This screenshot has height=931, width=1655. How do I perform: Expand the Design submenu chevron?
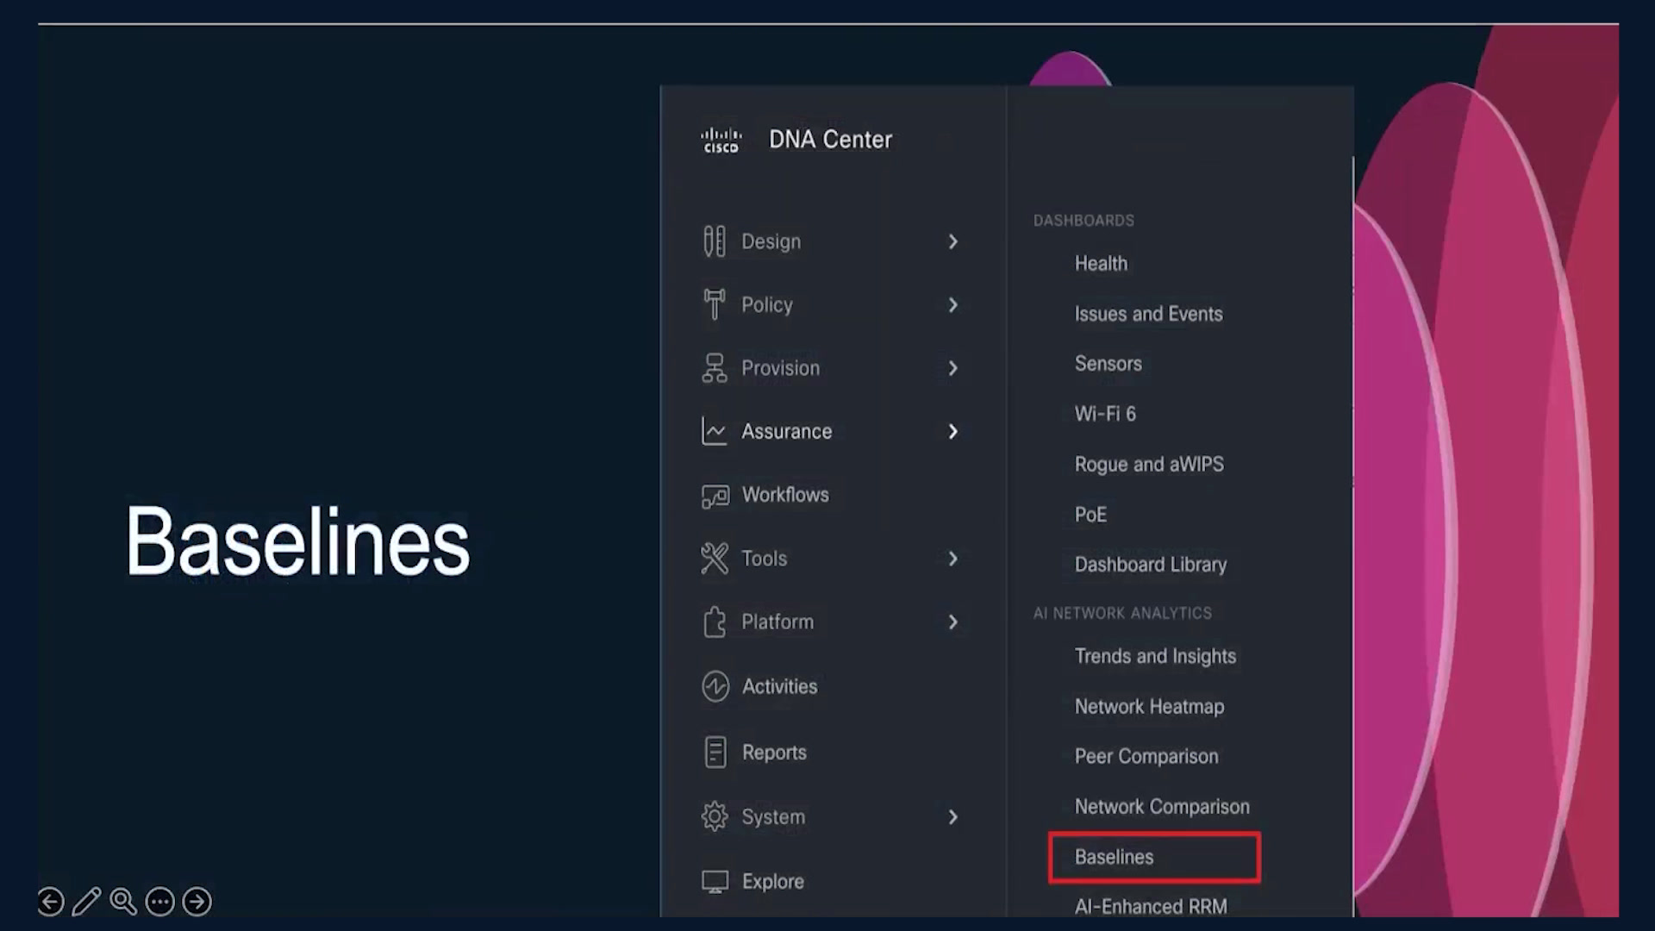(952, 241)
